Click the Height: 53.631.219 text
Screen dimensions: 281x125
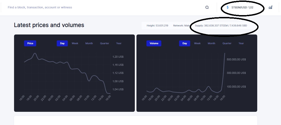(x=157, y=26)
